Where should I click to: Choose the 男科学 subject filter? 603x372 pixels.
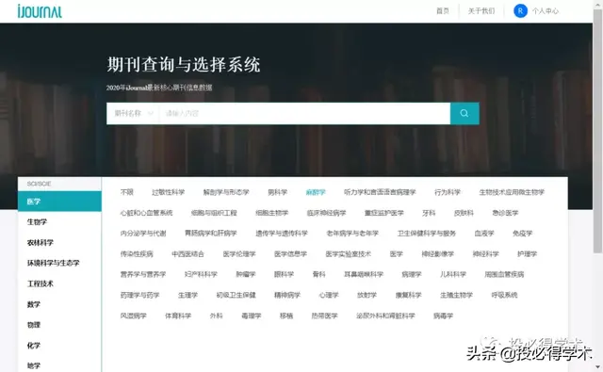(277, 192)
